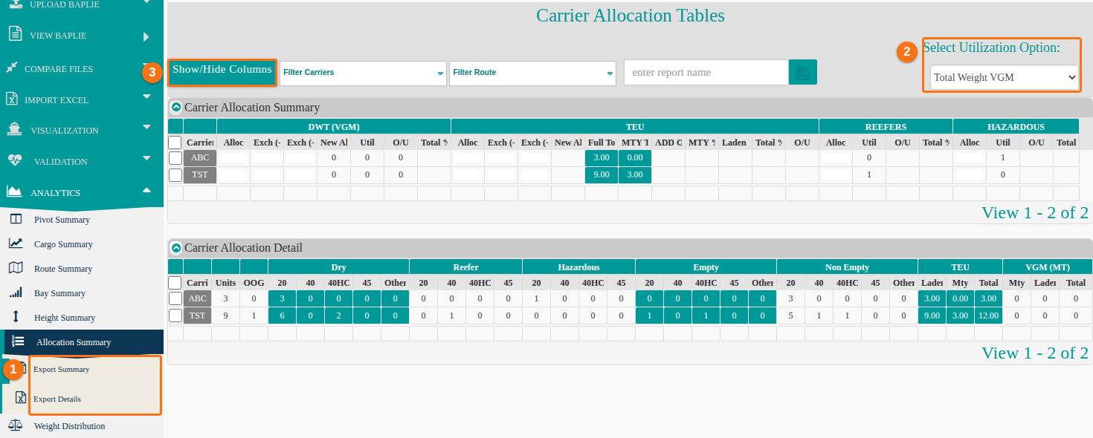Click the REEFERS column group header
The width and height of the screenshot is (1093, 438).
pos(886,127)
